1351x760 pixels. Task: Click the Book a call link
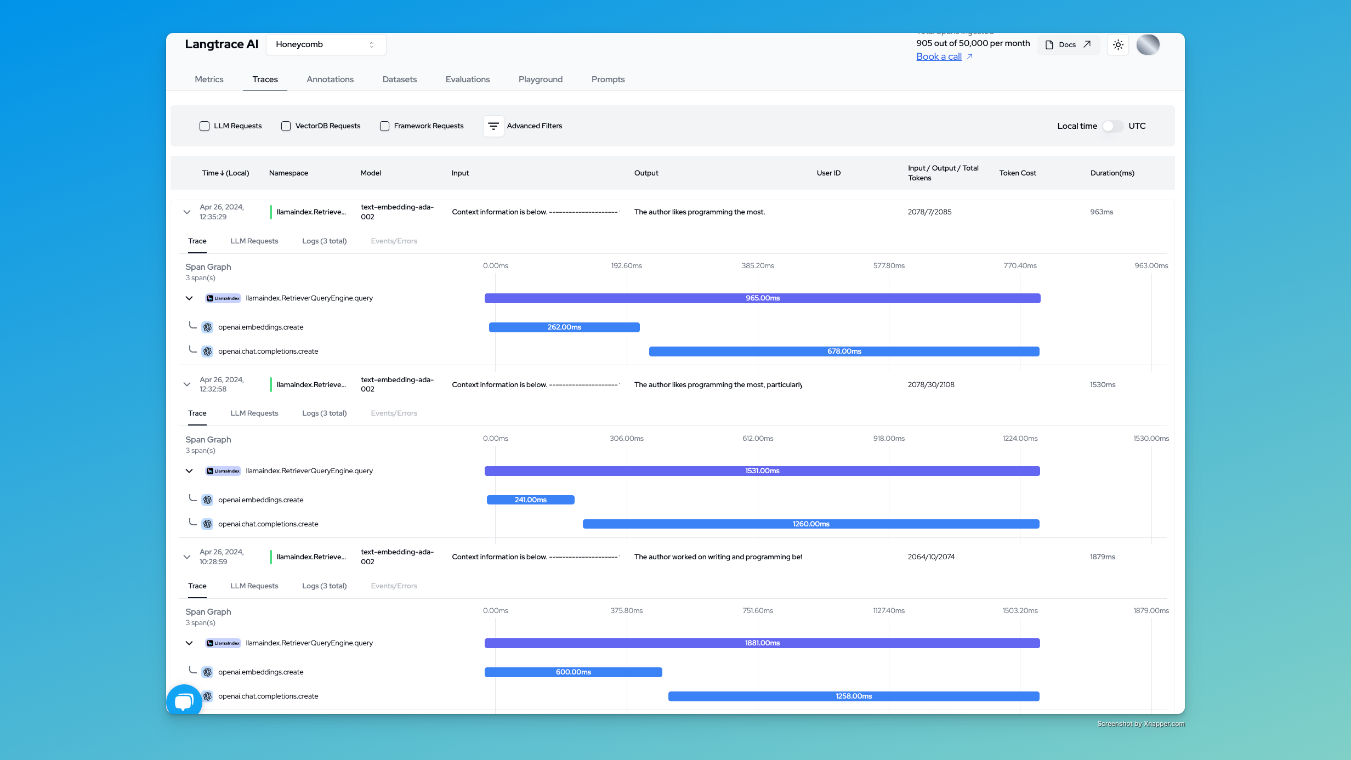939,56
